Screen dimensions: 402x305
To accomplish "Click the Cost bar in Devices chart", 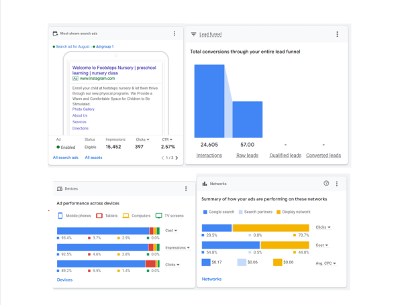I will click(108, 231).
